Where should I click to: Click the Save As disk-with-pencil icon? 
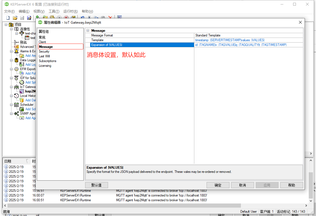[29, 18]
